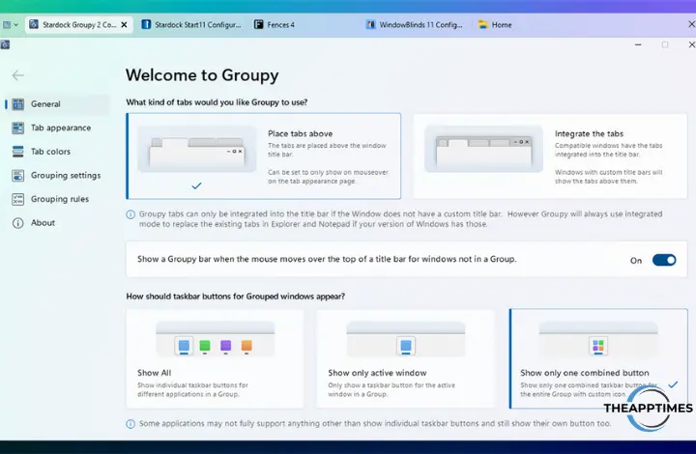Click the Groupy app icon below tab strip
This screenshot has width=696, height=454.
click(x=5, y=44)
